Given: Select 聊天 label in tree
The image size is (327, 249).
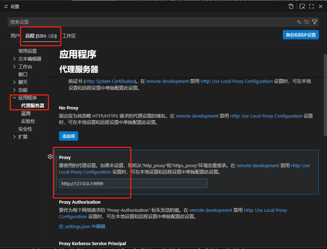Looking at the screenshot, I should pos(23,82).
